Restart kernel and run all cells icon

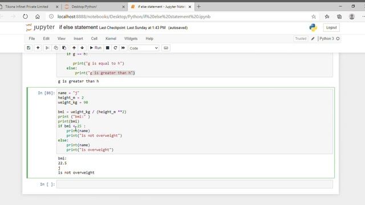[123, 48]
